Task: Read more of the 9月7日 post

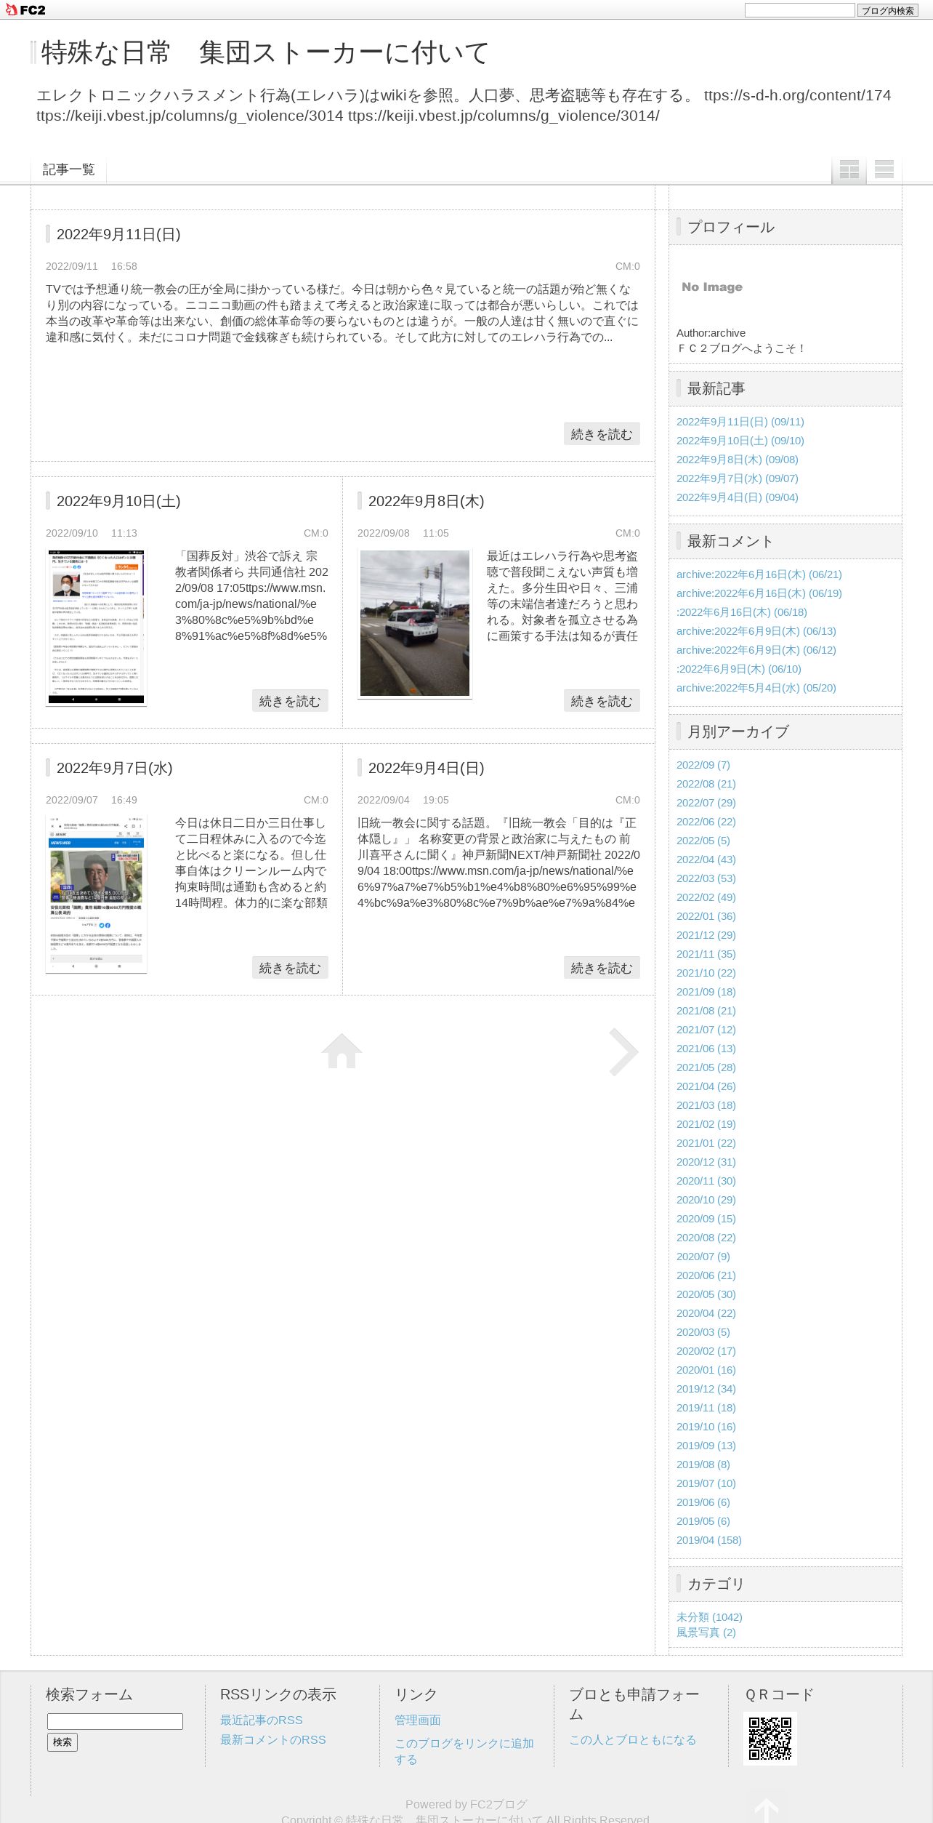Action: (290, 968)
